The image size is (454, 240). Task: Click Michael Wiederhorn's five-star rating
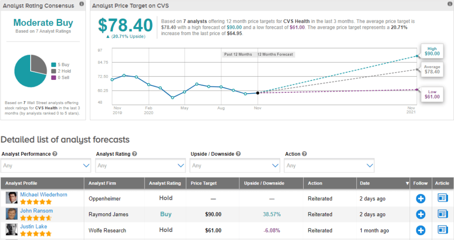36,202
